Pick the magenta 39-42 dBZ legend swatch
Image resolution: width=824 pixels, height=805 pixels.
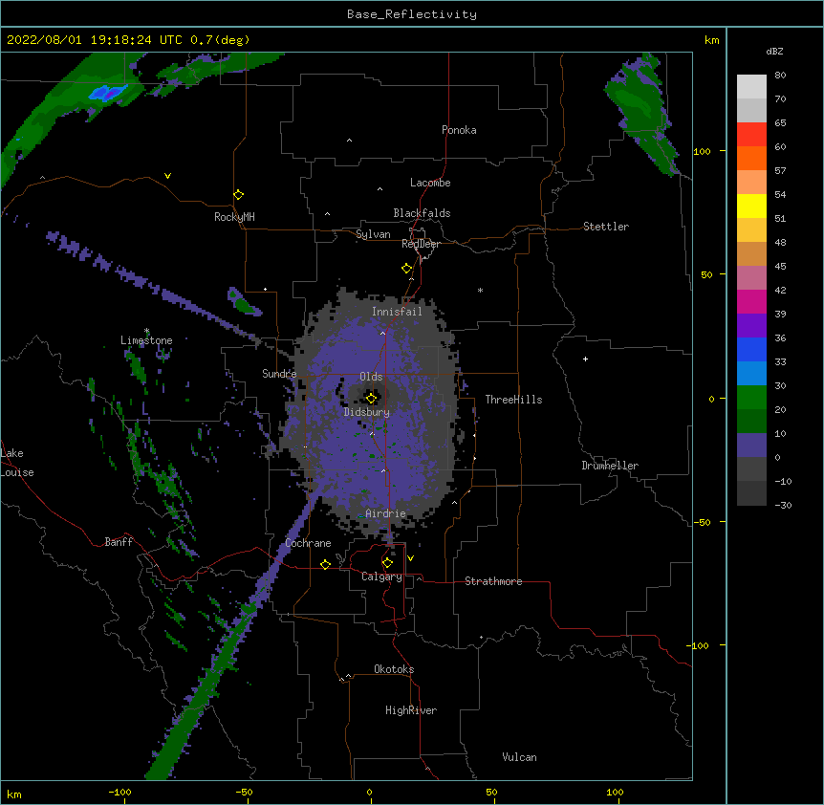pyautogui.click(x=751, y=301)
